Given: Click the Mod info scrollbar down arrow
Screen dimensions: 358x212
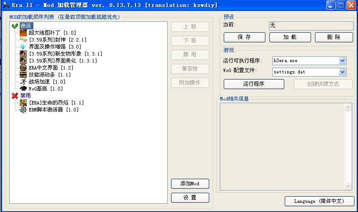Looking at the screenshot, I should coord(347,186).
